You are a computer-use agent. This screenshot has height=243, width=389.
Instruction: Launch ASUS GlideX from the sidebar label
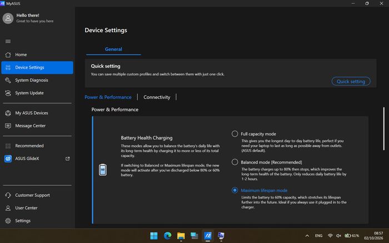click(27, 159)
